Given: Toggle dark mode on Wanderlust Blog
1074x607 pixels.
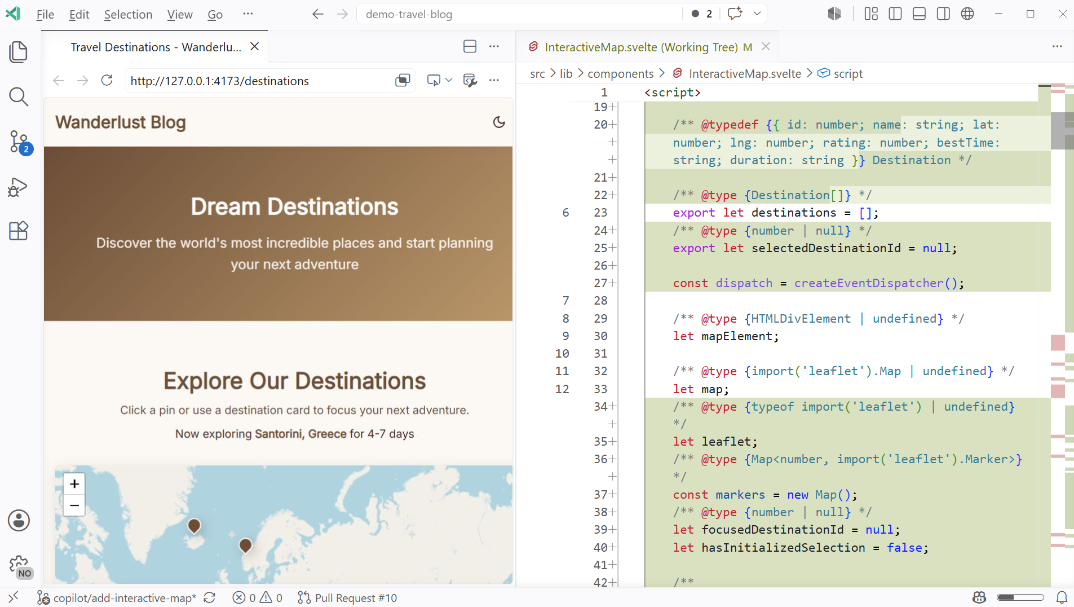Looking at the screenshot, I should click(499, 122).
